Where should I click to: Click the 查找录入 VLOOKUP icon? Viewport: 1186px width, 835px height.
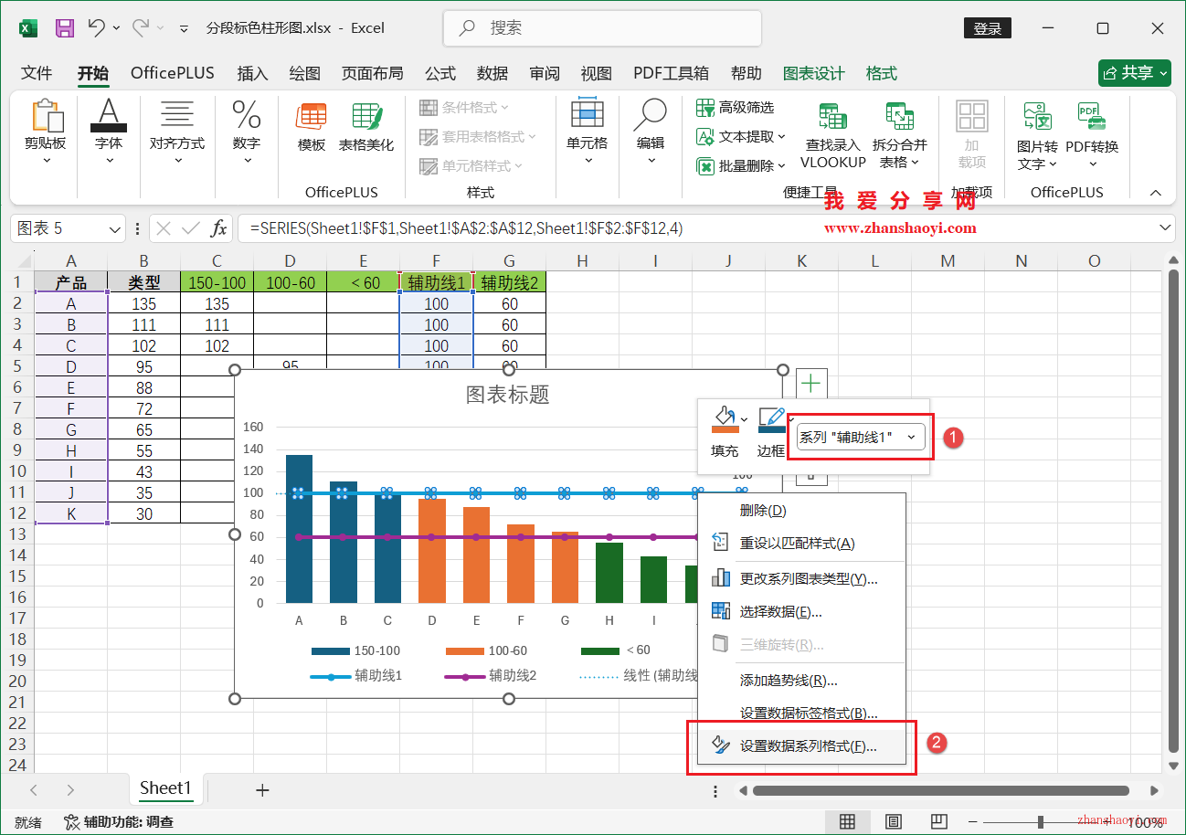pos(832,132)
